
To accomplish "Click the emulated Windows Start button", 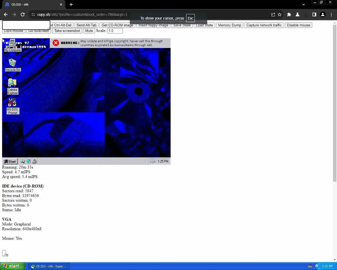I will pos(10,161).
